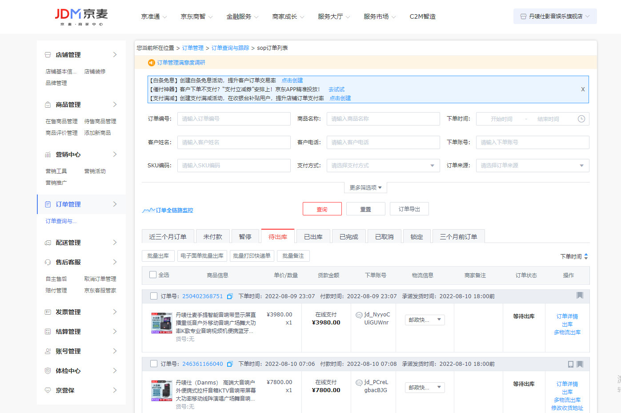Check the 全选 select-all checkbox
Viewport: 621px width, 413px height.
[x=153, y=275]
